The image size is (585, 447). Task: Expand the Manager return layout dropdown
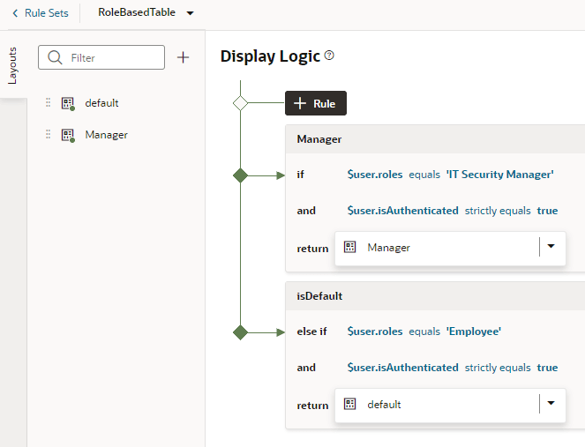551,247
